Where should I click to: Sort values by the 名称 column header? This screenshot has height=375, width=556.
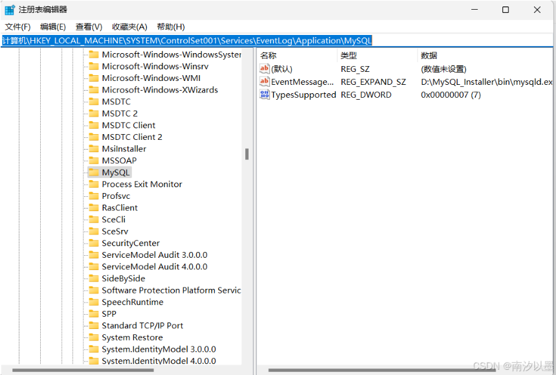[269, 56]
